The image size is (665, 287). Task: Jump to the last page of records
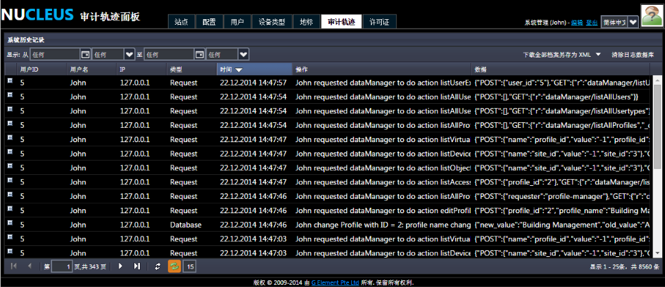pyautogui.click(x=137, y=266)
